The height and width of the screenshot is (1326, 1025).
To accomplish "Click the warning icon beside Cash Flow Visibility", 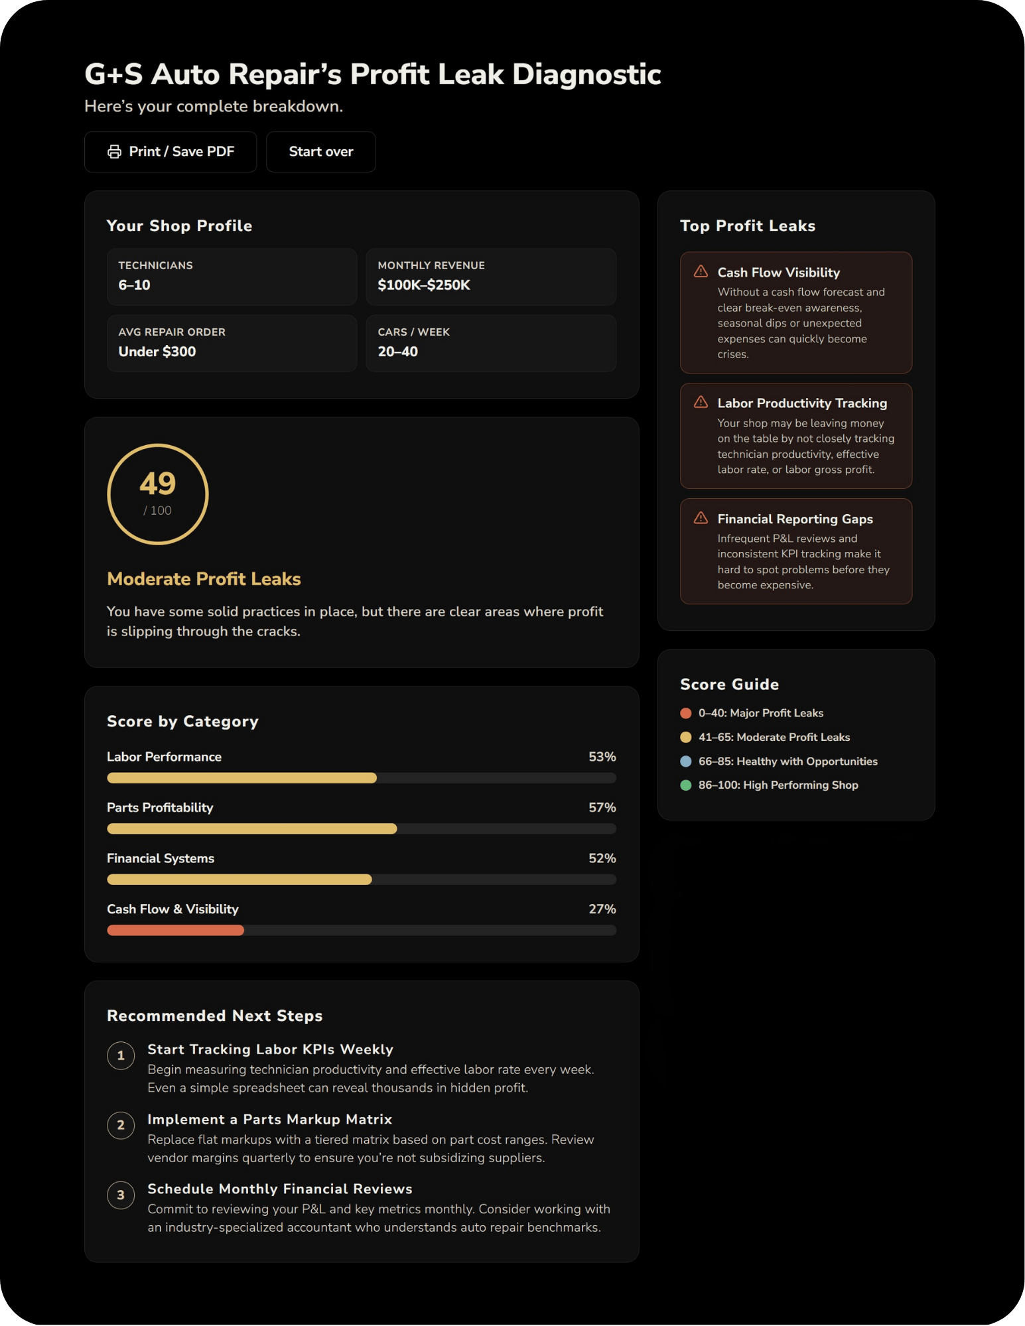I will pos(701,271).
